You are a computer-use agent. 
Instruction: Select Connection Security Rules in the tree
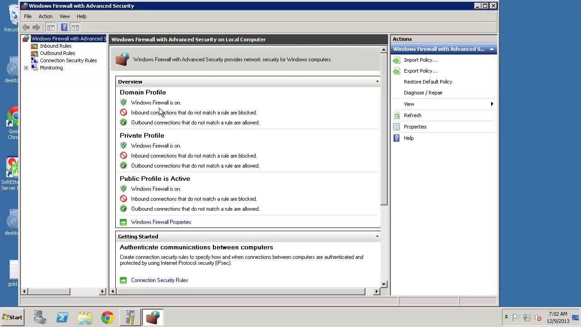(68, 60)
